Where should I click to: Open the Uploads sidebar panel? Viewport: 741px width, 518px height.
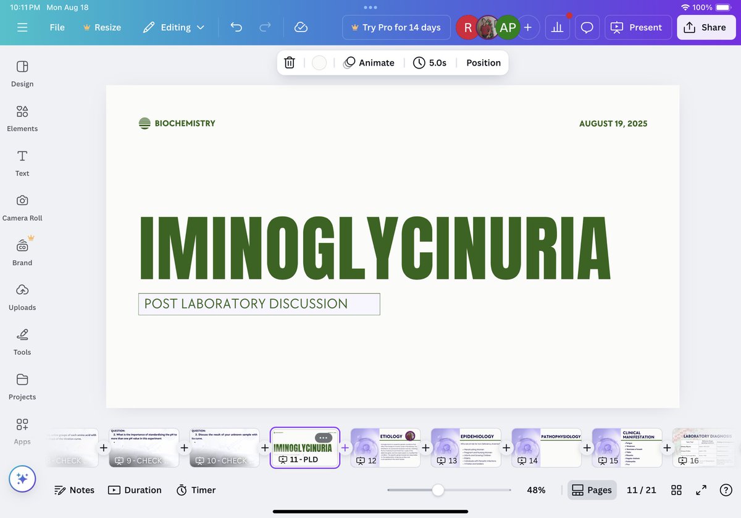22,297
